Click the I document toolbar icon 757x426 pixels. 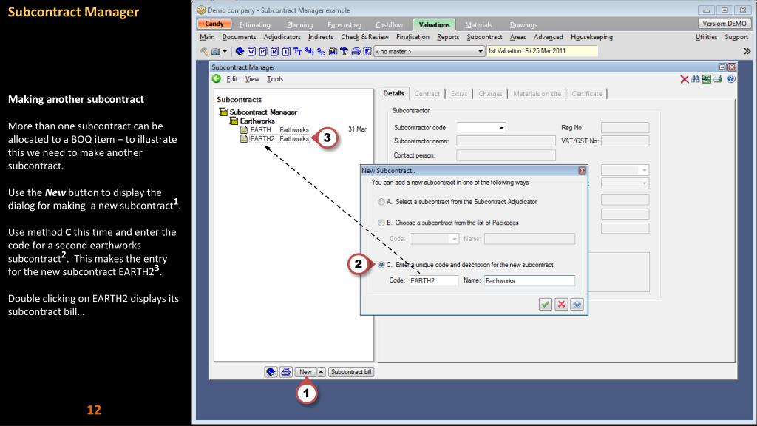click(x=286, y=51)
